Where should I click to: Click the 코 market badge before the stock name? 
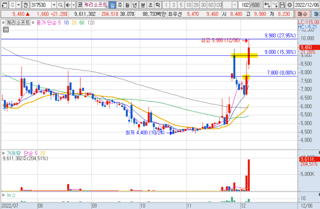(80, 5)
